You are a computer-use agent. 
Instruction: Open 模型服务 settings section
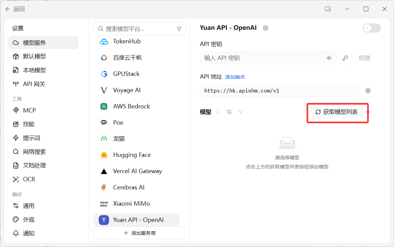[x=43, y=43]
